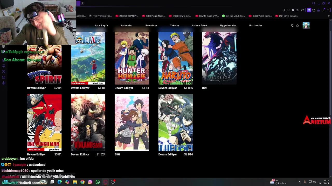Open Instagram from taskbar

90,182
